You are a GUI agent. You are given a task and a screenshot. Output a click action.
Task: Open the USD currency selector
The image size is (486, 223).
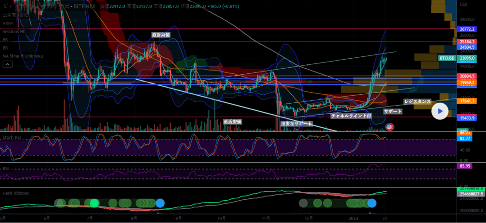[x=464, y=4]
